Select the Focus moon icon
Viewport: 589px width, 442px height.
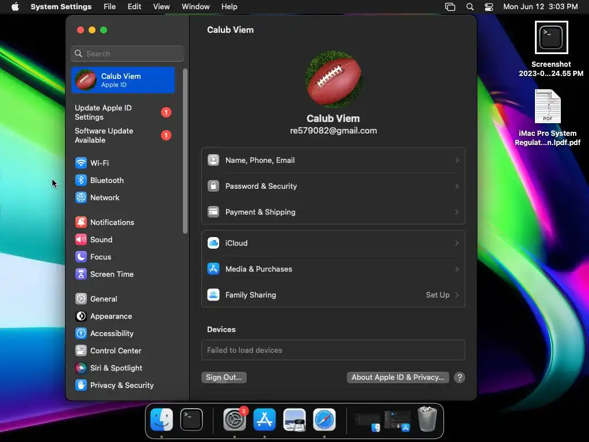pyautogui.click(x=81, y=257)
